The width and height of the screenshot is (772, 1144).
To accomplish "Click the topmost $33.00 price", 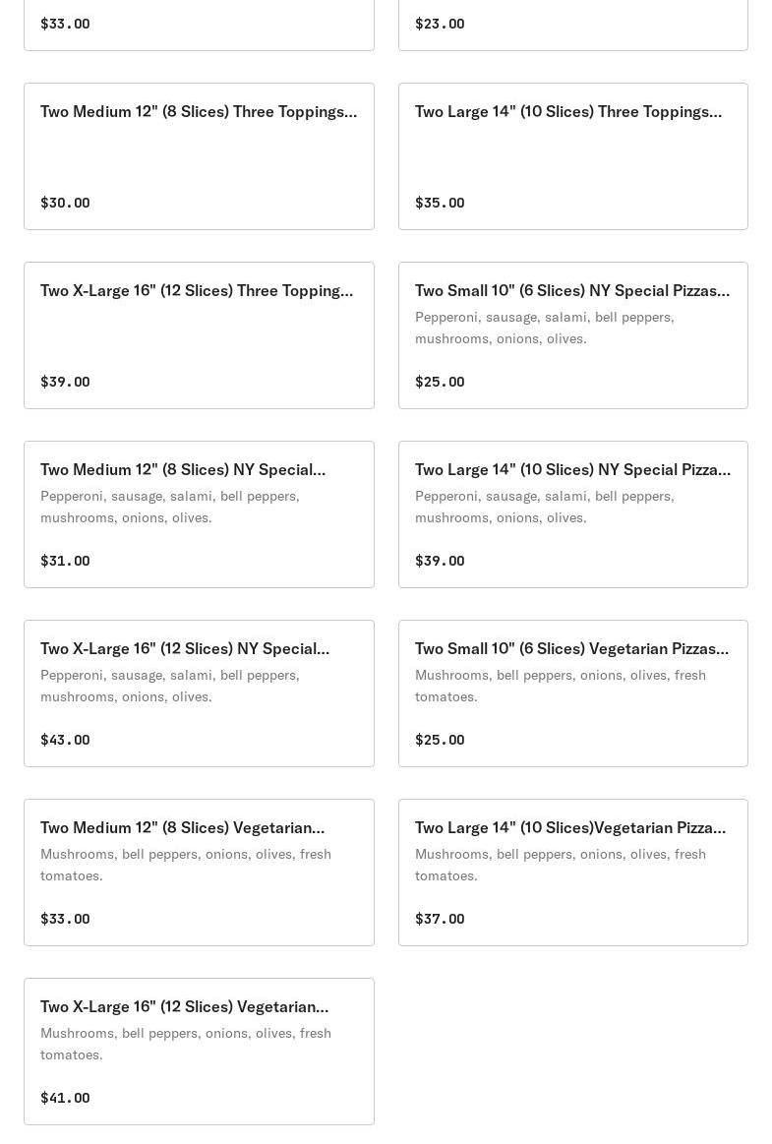I will tap(65, 24).
